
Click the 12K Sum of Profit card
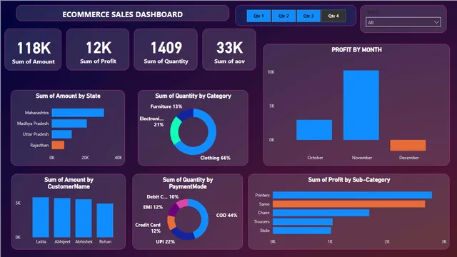pyautogui.click(x=98, y=49)
